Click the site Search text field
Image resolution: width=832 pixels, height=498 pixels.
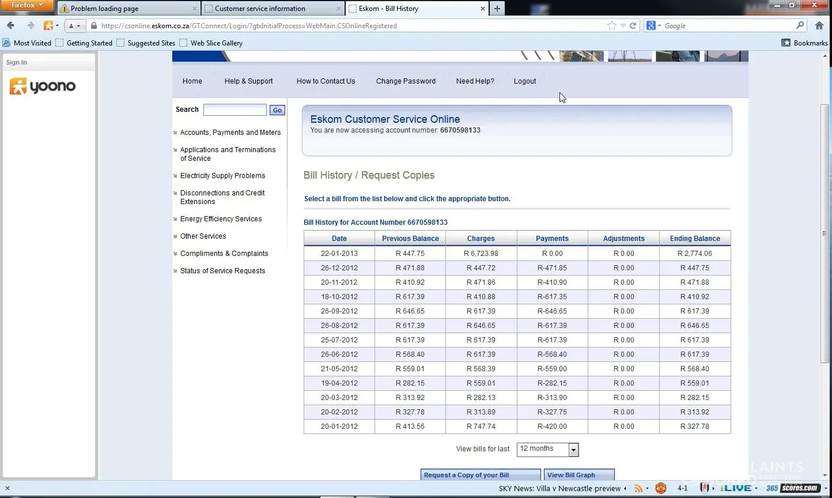click(x=235, y=110)
